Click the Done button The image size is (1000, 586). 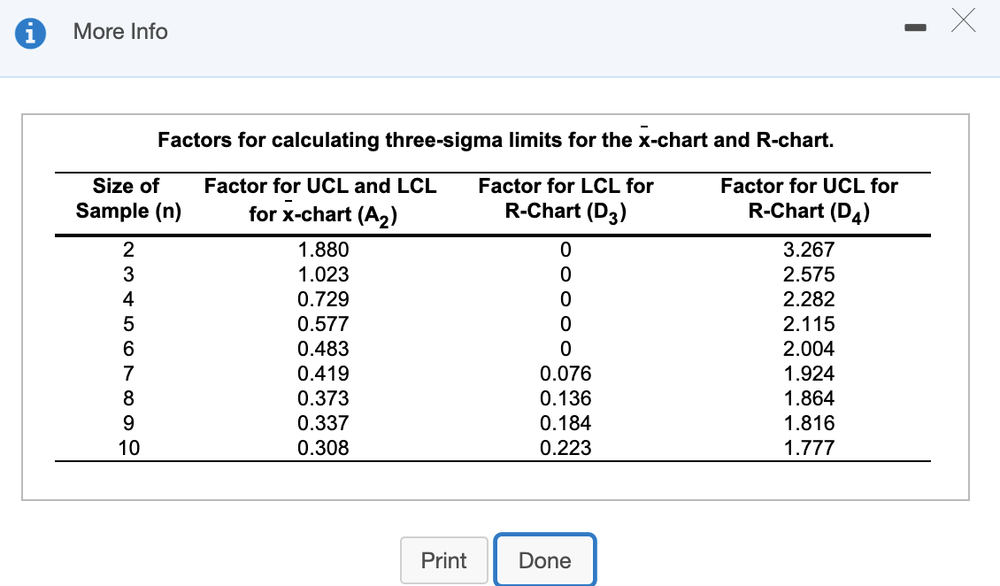(x=544, y=560)
